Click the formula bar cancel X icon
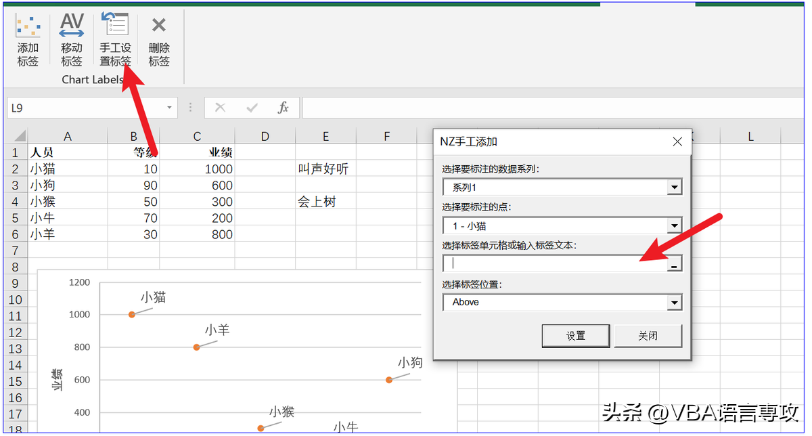Viewport: 812px width, 436px height. [x=220, y=108]
